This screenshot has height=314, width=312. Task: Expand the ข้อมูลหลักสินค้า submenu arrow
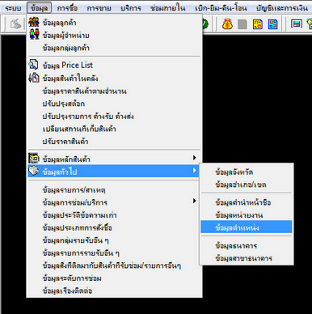point(195,158)
